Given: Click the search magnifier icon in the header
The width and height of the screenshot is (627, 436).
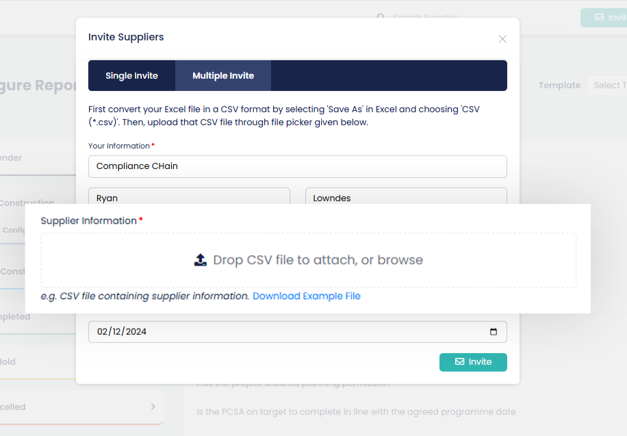Looking at the screenshot, I should point(381,16).
